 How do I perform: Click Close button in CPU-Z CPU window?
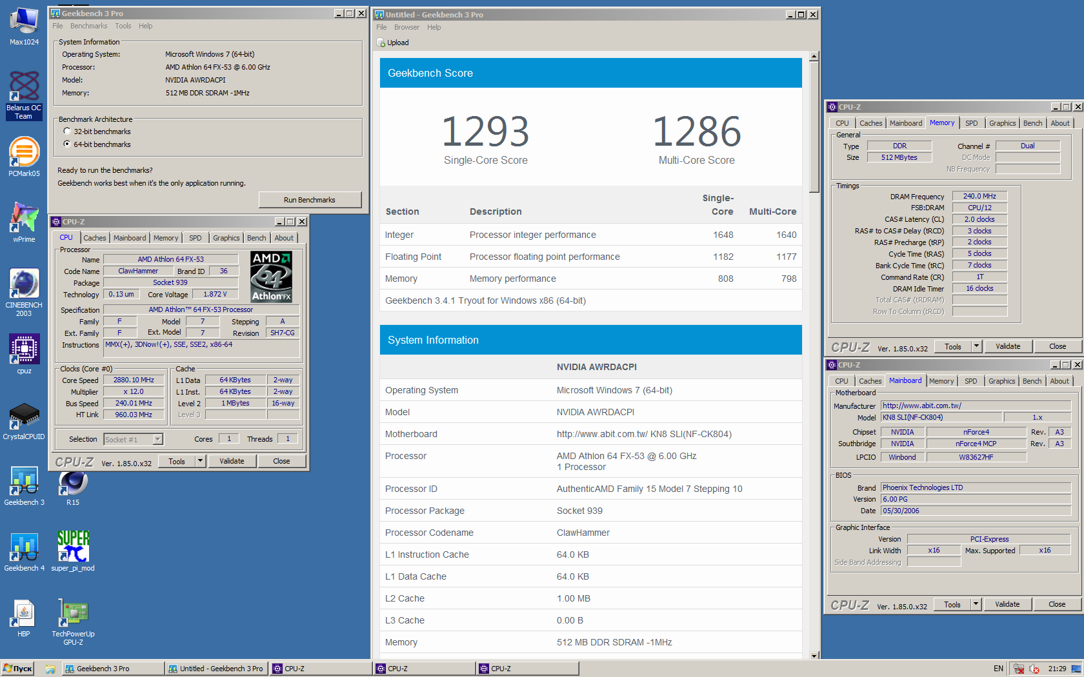281,461
